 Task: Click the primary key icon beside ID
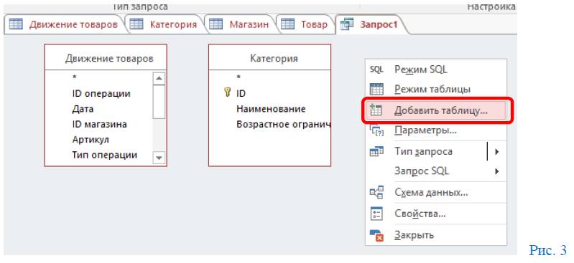[x=226, y=92]
